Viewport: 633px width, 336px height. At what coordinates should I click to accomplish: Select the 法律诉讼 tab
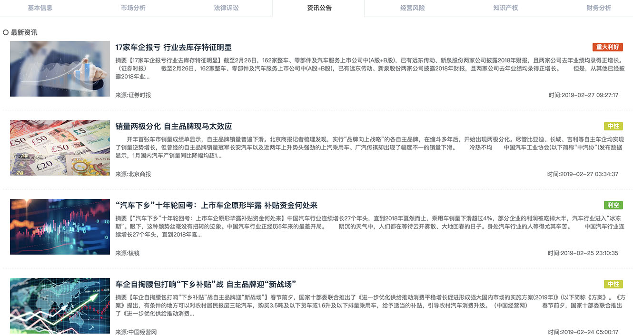click(226, 8)
